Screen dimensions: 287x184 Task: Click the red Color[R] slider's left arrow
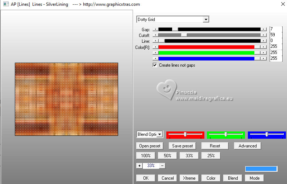pyautogui.click(x=155, y=47)
